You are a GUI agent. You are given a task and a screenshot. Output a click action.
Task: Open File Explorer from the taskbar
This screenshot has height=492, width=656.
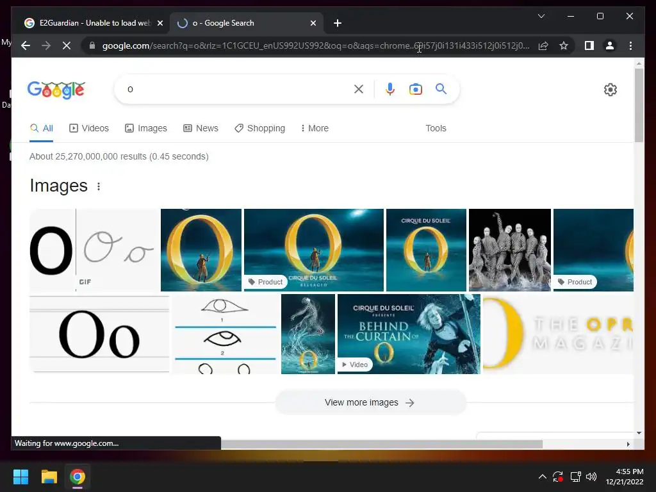(x=49, y=477)
